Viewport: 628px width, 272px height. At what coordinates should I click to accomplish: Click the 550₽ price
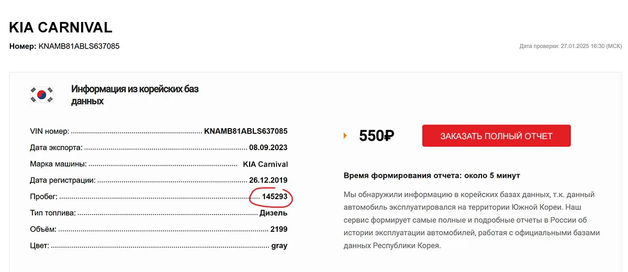[x=376, y=136]
